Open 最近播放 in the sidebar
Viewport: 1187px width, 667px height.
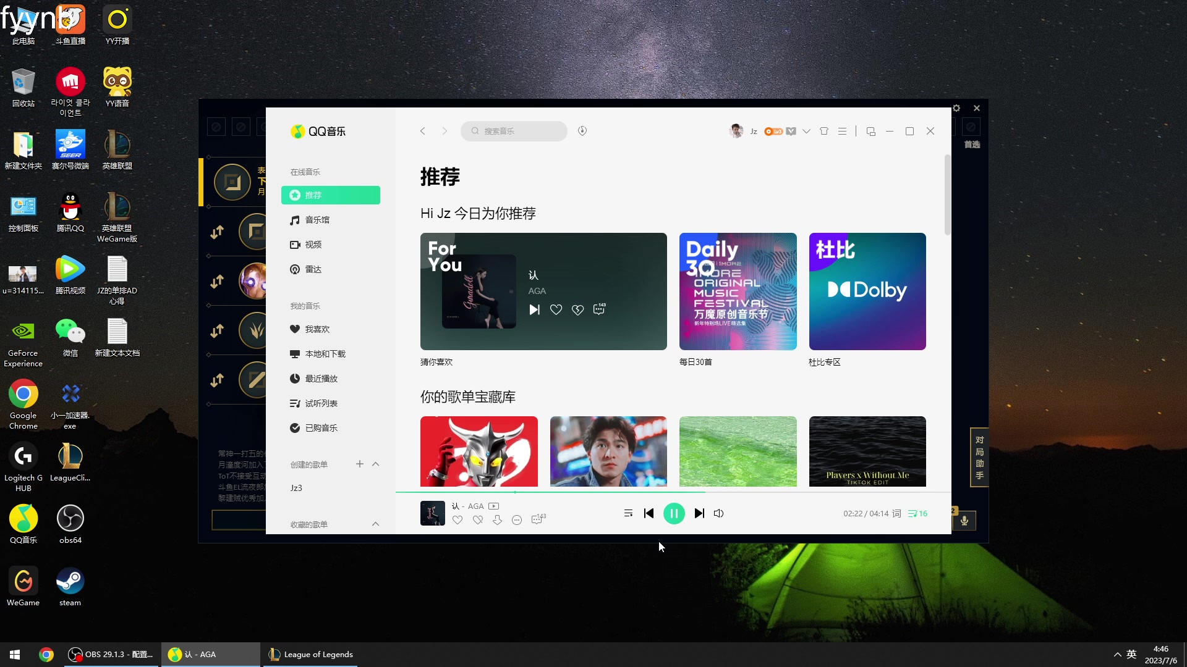[x=331, y=379]
